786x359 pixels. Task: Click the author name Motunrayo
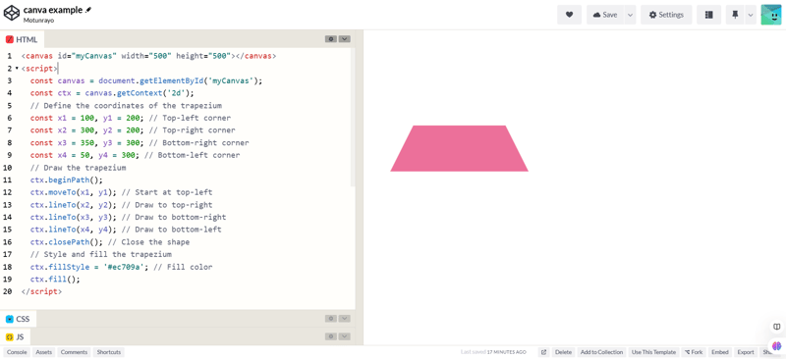click(x=38, y=20)
